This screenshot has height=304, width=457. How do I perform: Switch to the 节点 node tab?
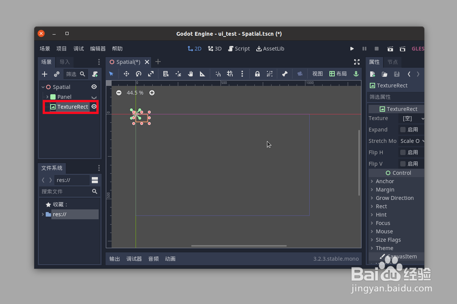[x=393, y=62]
